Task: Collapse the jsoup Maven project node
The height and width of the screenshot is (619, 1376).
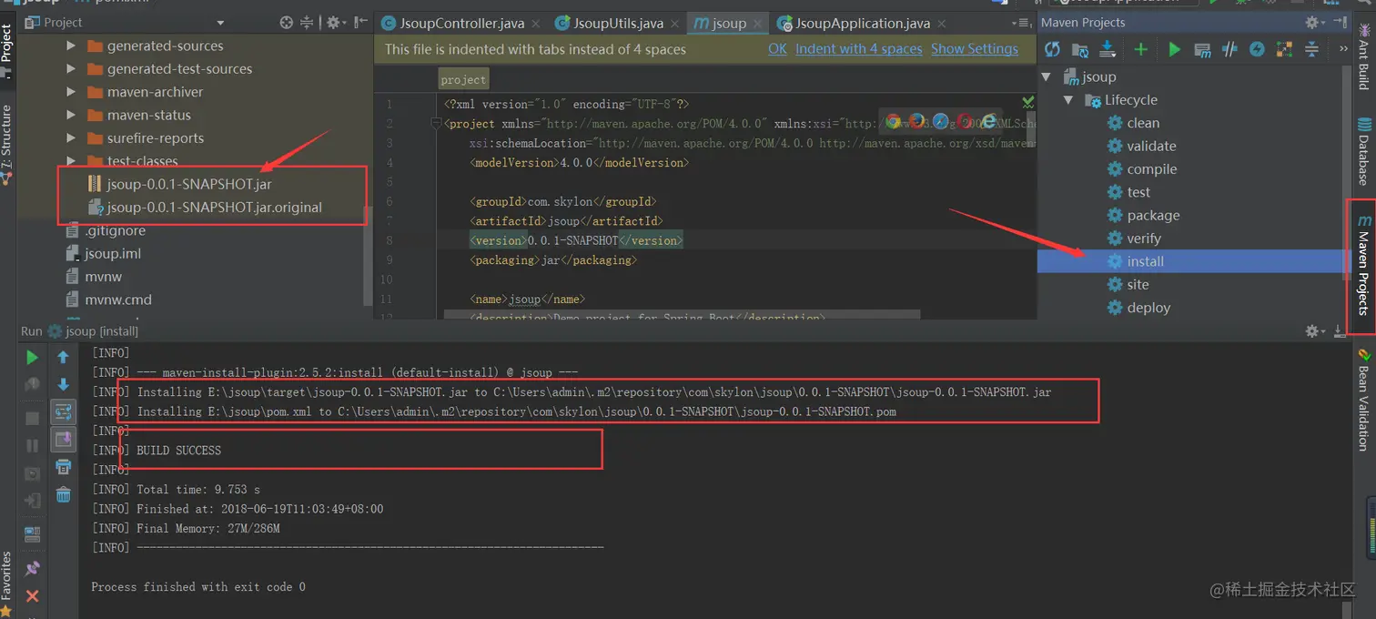Action: tap(1047, 77)
